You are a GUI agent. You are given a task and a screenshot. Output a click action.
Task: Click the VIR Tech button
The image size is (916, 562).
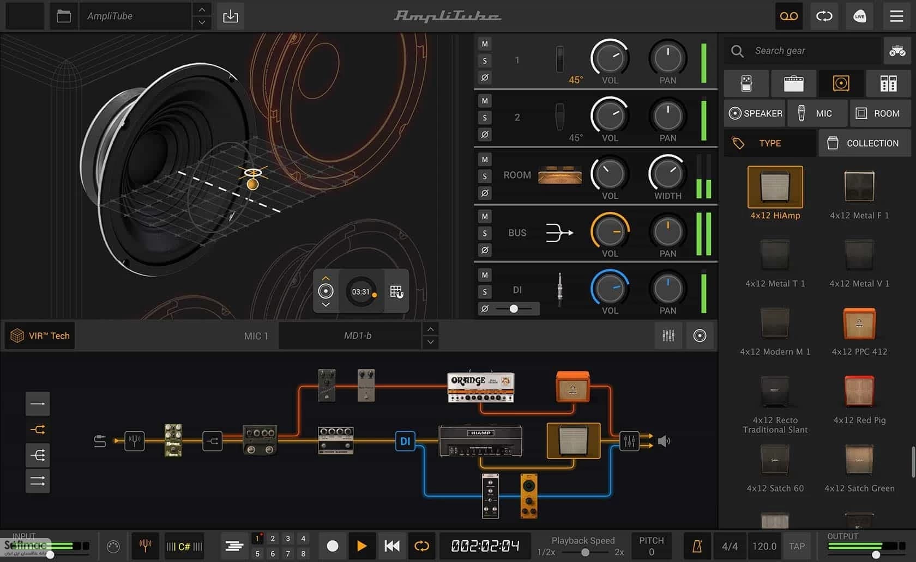40,335
